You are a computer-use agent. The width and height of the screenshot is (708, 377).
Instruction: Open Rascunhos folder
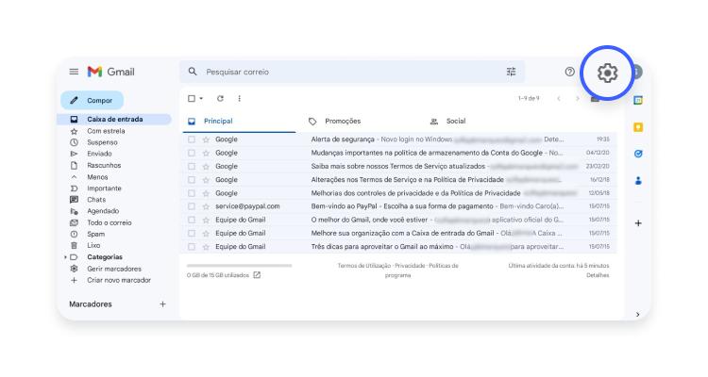click(x=104, y=166)
